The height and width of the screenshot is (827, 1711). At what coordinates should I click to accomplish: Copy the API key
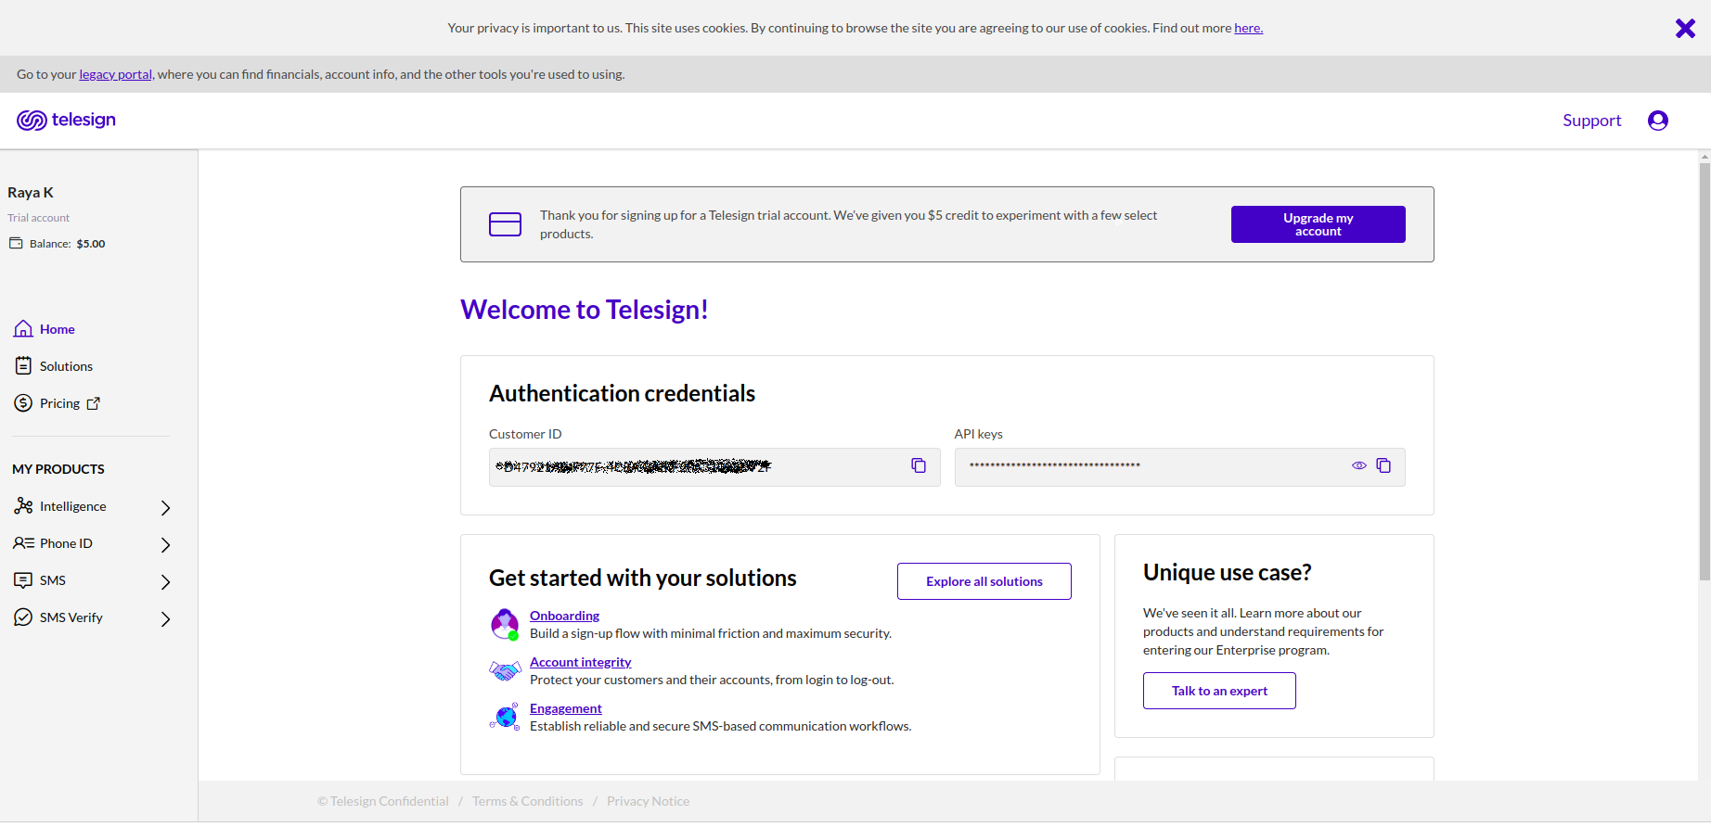coord(1383,465)
